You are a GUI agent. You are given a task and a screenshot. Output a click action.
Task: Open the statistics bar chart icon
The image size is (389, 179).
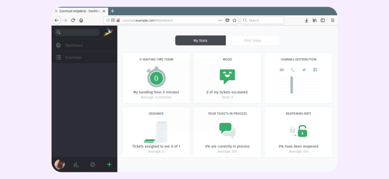pyautogui.click(x=76, y=165)
